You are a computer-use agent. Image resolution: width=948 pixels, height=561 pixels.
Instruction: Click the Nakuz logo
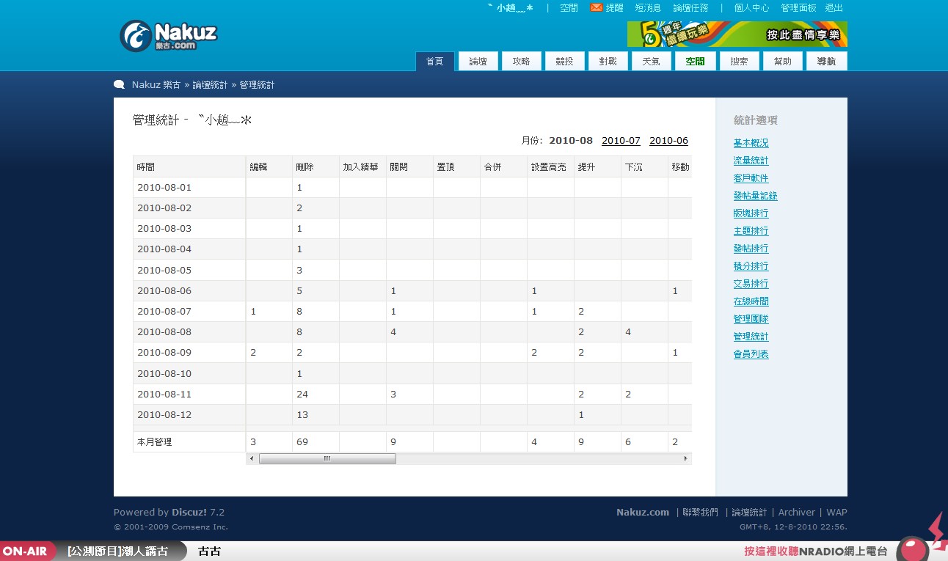click(x=169, y=36)
